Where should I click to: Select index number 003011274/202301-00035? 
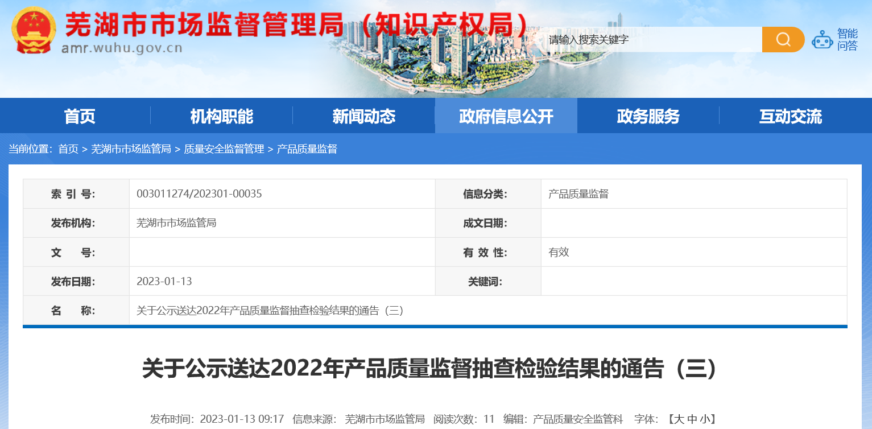tap(199, 194)
